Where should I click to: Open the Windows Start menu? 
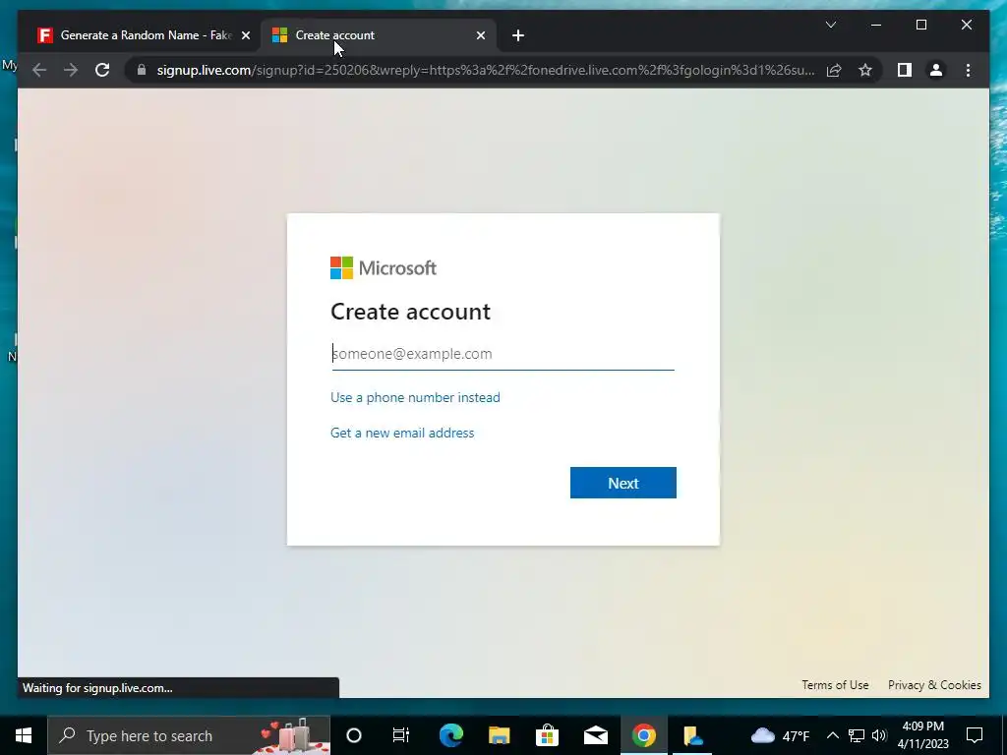[x=24, y=735]
